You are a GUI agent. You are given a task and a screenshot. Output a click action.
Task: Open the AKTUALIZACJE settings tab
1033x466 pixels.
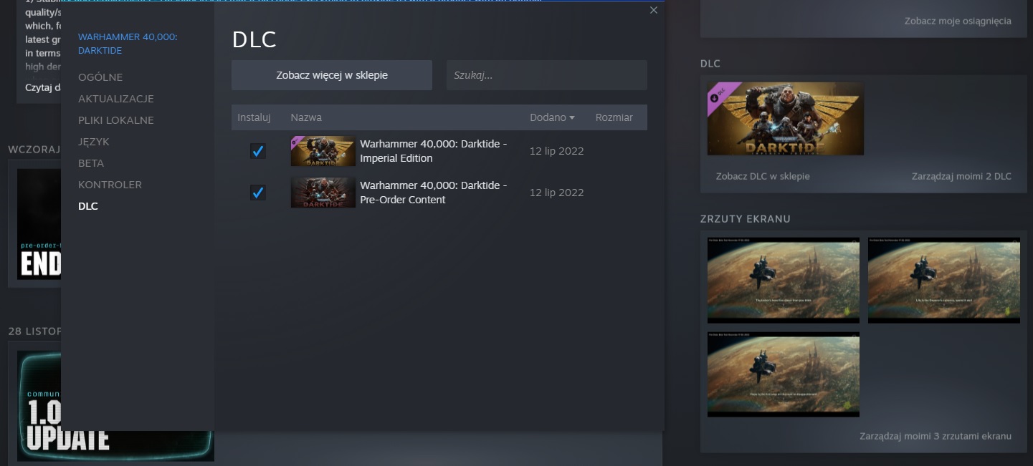116,99
